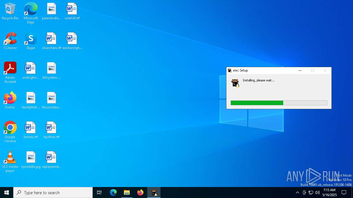
Task: Select the upkeyword... document icon
Action: point(51,160)
